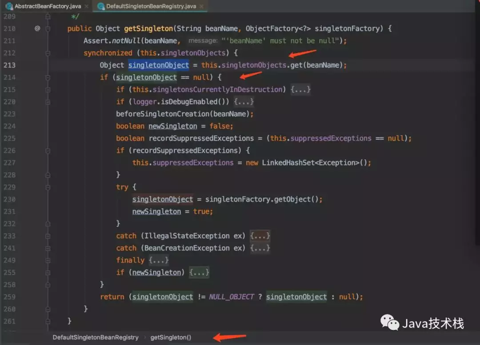Expand folded block at line 215 gutter
Image resolution: width=480 pixels, height=345 pixels.
click(x=48, y=90)
